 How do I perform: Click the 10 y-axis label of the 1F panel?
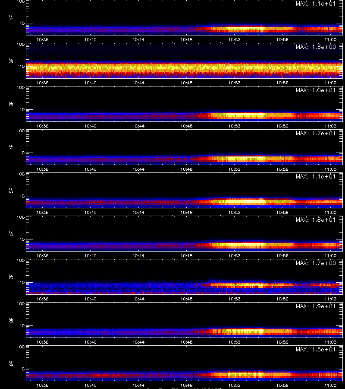click(x=22, y=23)
